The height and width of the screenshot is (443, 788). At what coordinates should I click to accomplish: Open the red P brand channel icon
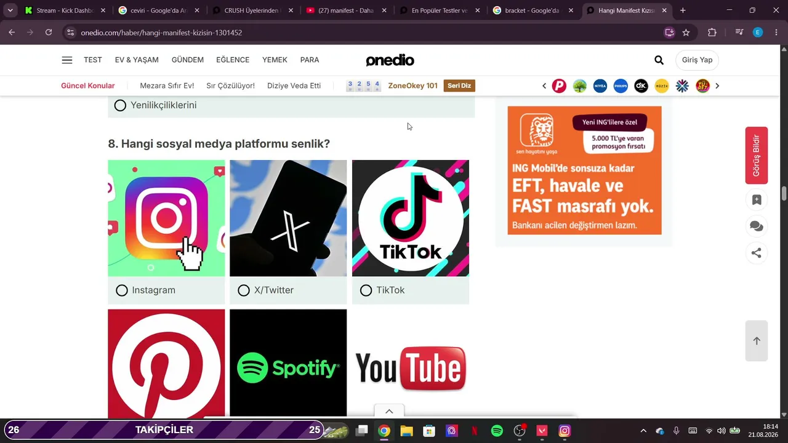559,86
